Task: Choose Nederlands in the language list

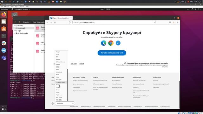Action: tap(59, 72)
